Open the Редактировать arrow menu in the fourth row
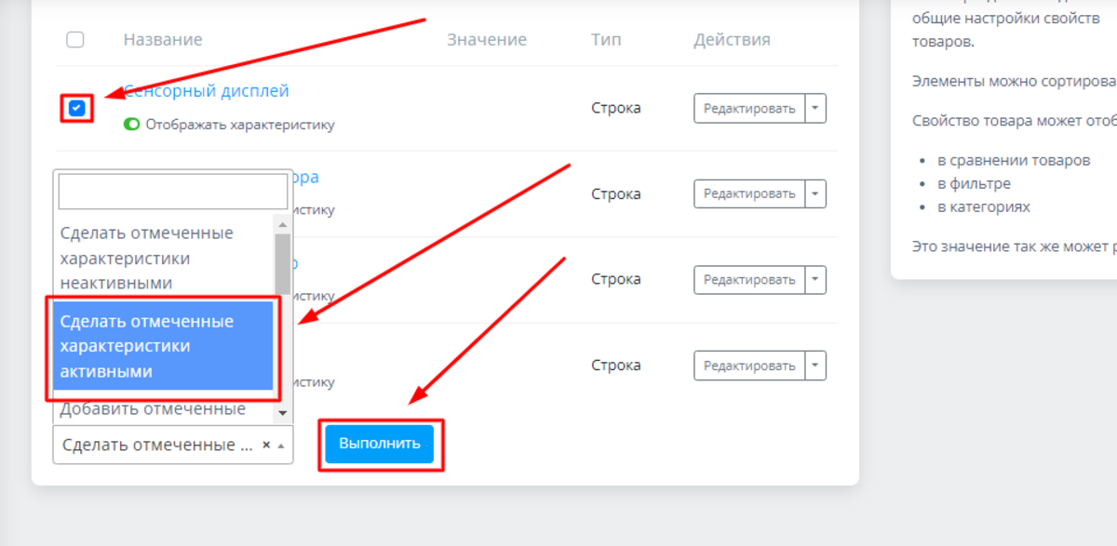1117x546 pixels. click(x=815, y=365)
